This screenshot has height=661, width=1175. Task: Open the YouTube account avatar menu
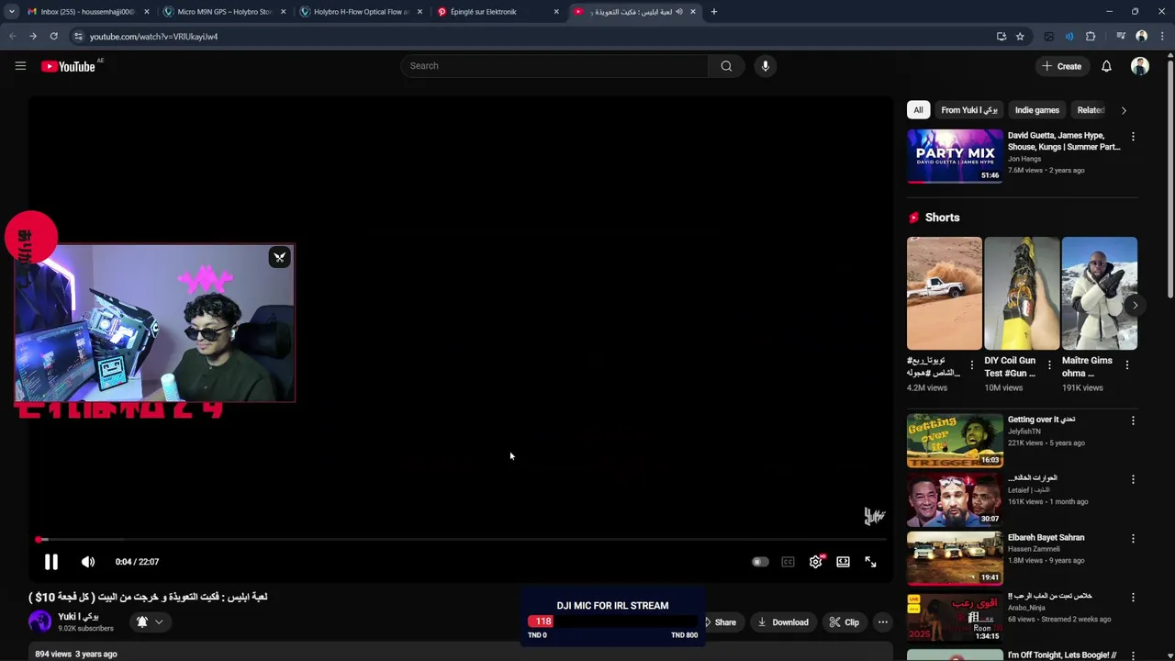1140,66
